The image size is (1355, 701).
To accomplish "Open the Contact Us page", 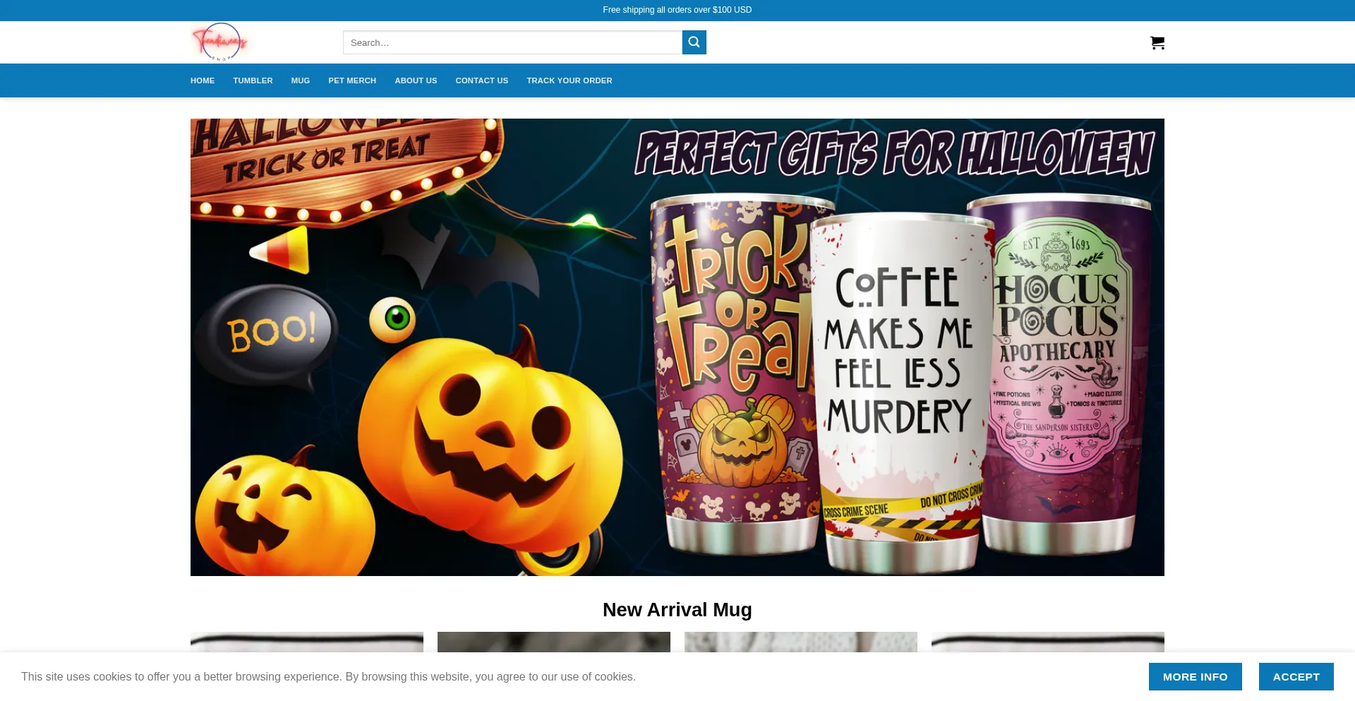I will 481,80.
